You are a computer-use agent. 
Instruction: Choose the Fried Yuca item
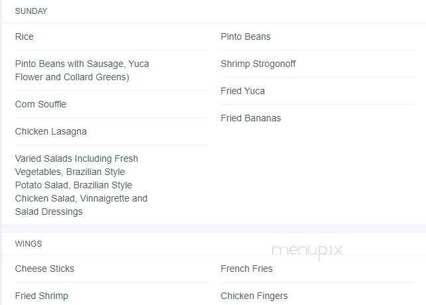[243, 91]
